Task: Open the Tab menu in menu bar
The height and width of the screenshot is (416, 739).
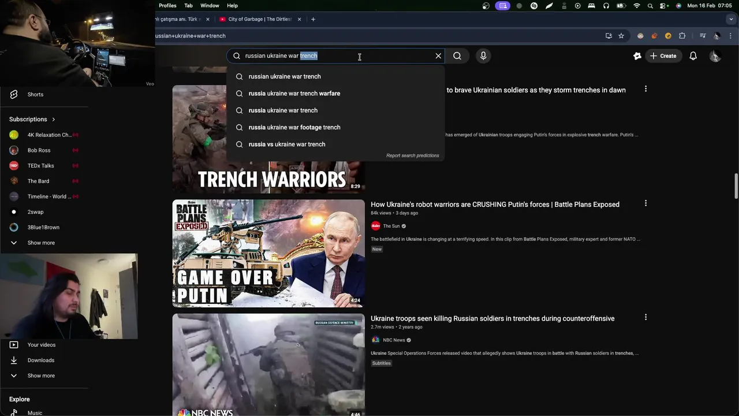Action: (x=188, y=6)
